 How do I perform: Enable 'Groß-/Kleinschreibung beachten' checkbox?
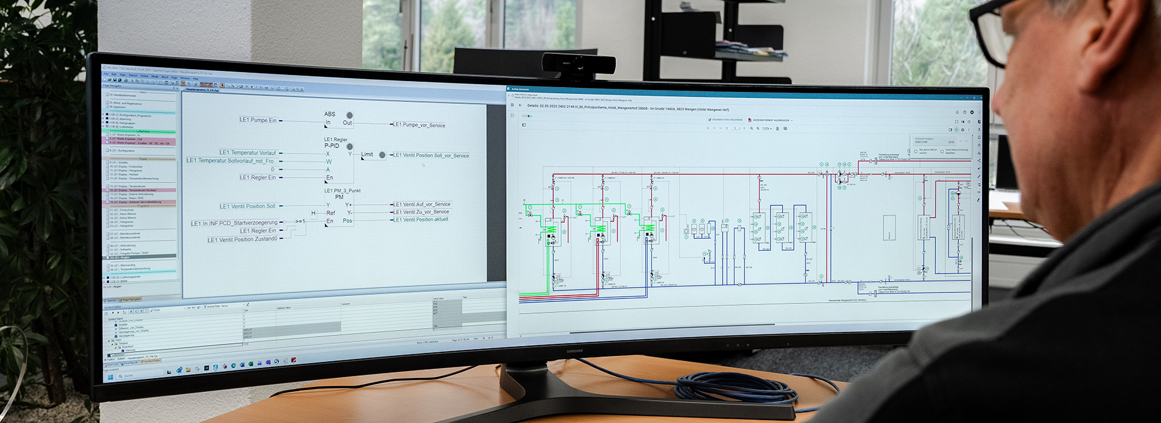point(942,152)
